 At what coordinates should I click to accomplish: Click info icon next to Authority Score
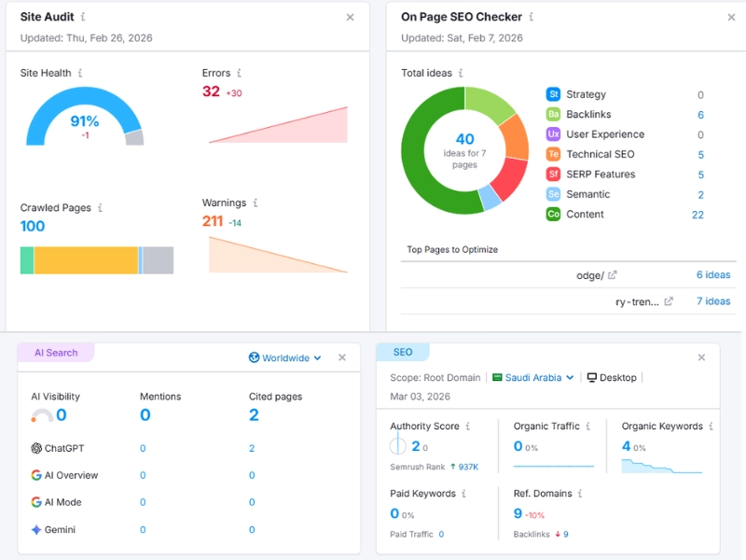(x=468, y=427)
